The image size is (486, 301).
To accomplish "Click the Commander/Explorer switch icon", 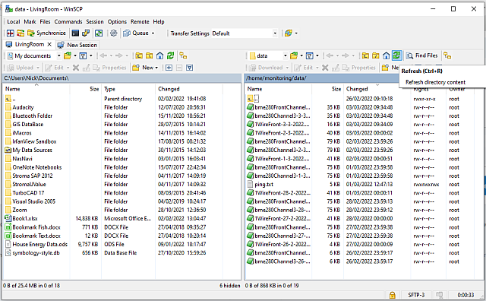I will [x=99, y=33].
